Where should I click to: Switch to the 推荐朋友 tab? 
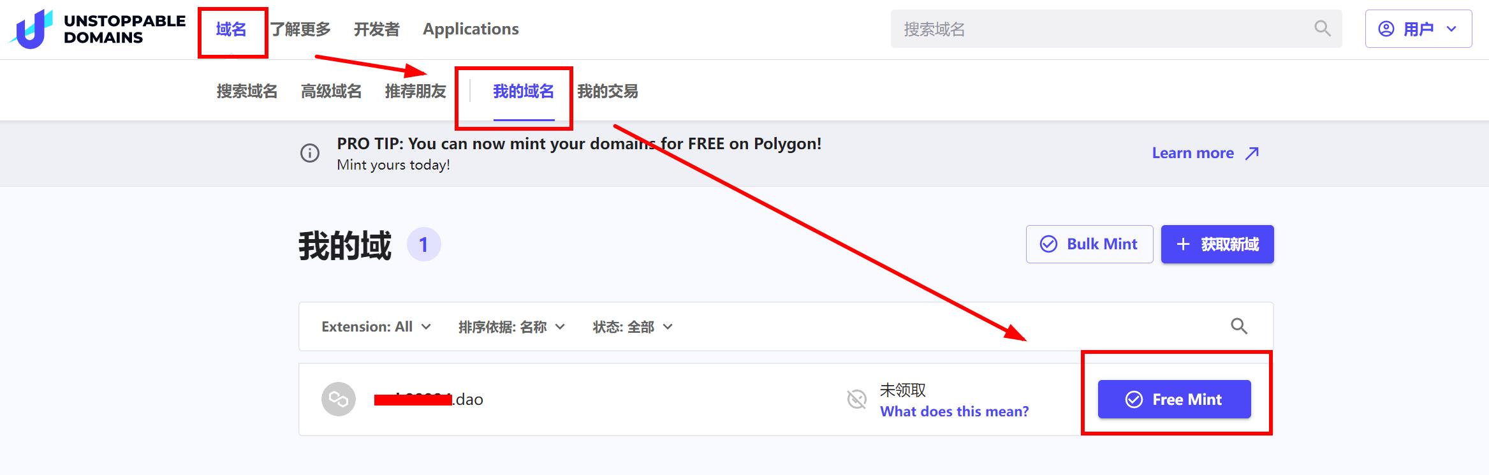pyautogui.click(x=416, y=91)
